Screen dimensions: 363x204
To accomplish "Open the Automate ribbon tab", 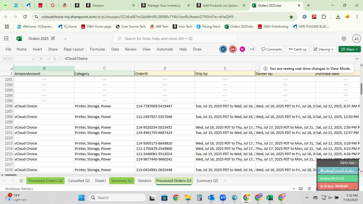I will (165, 49).
